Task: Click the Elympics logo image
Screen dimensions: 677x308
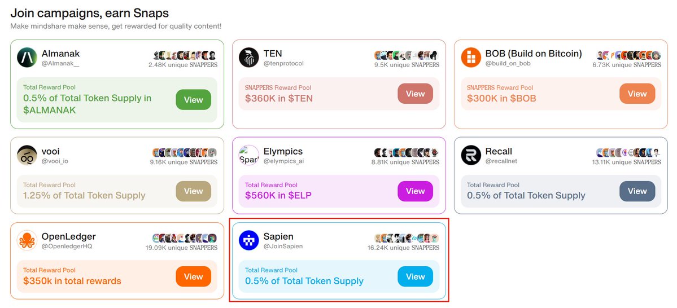Action: coord(249,155)
